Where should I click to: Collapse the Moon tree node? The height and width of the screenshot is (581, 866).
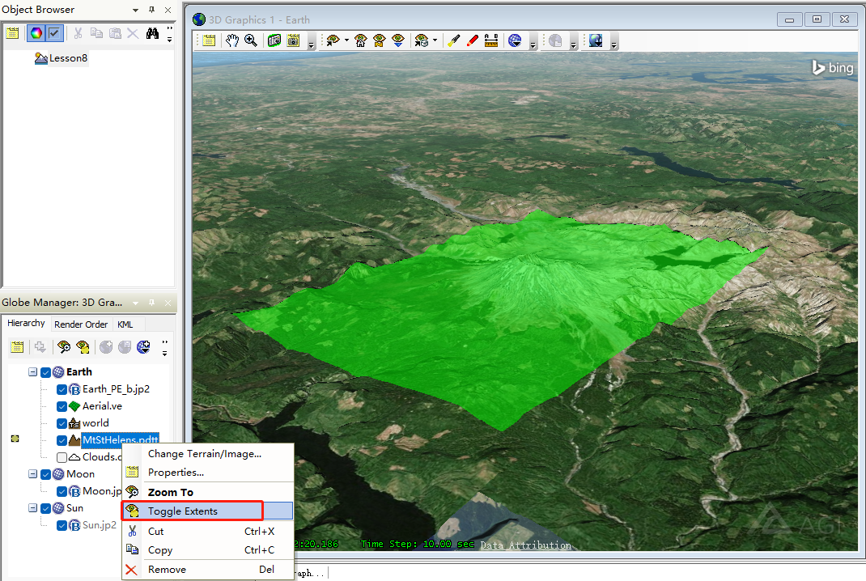click(x=33, y=474)
